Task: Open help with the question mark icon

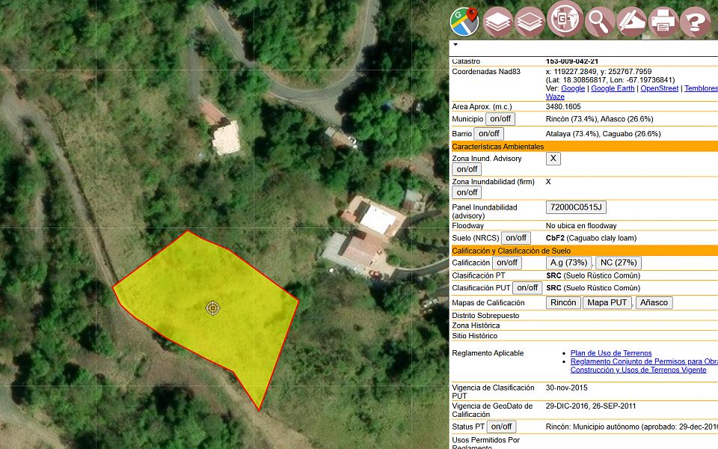Action: click(x=695, y=22)
